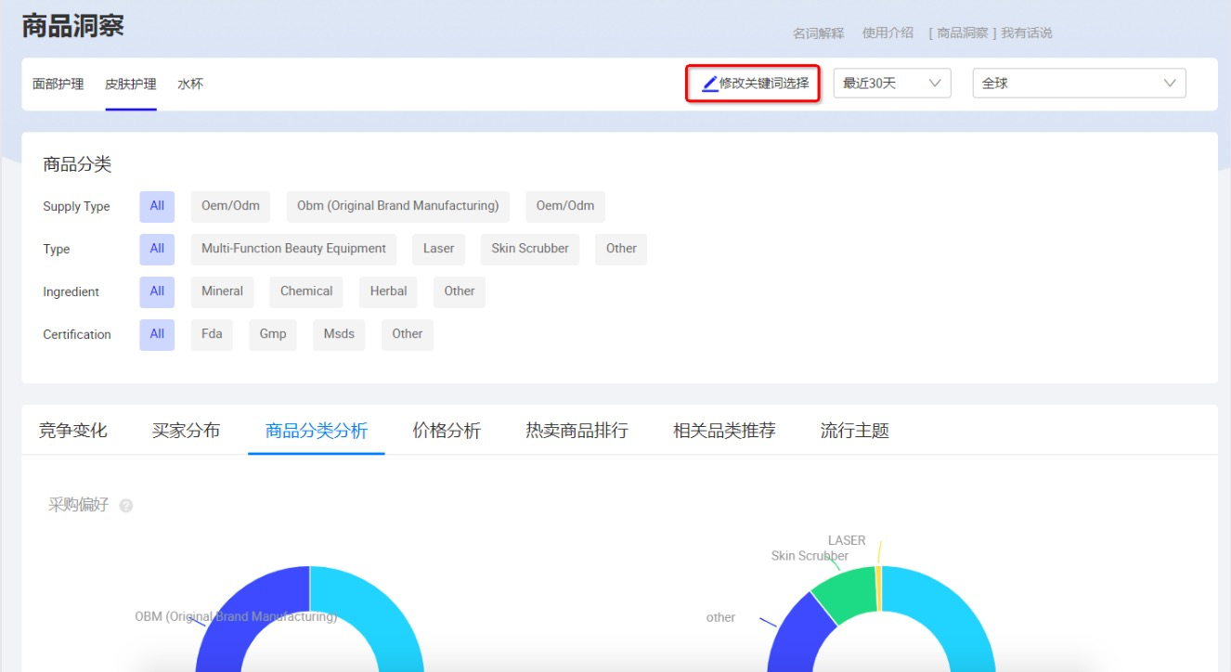Filter by Gmp certification
This screenshot has height=672, width=1231.
(x=273, y=334)
